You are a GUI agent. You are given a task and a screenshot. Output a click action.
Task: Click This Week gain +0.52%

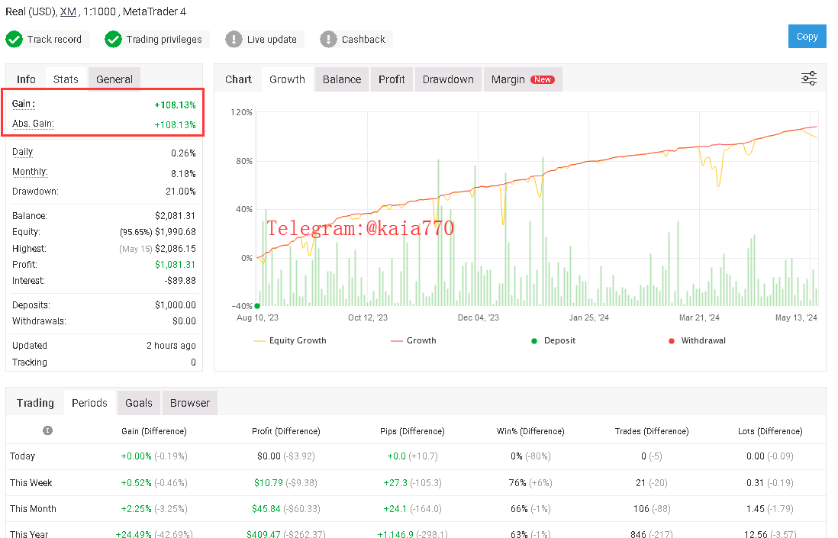(x=137, y=483)
